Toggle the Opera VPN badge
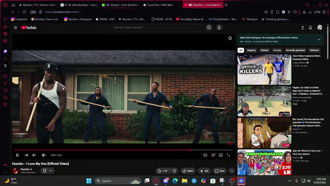 pos(33,12)
